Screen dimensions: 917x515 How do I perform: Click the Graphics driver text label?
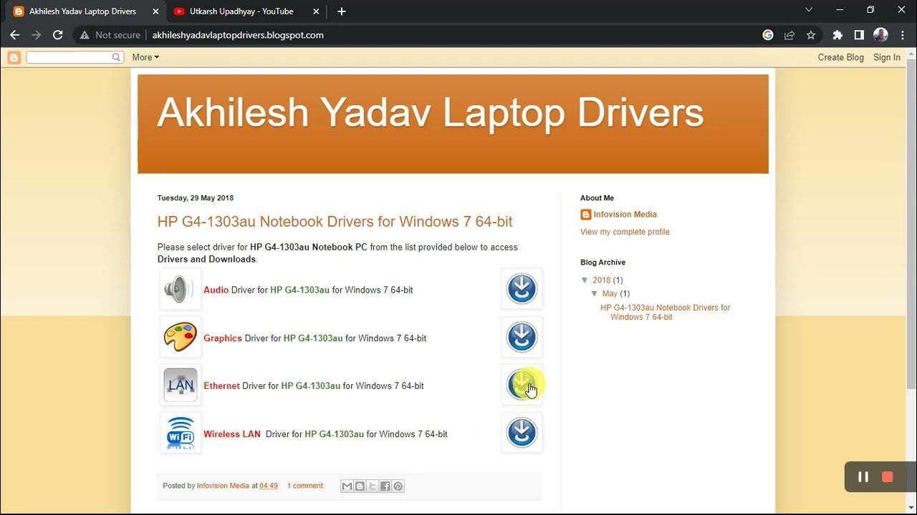coord(315,338)
